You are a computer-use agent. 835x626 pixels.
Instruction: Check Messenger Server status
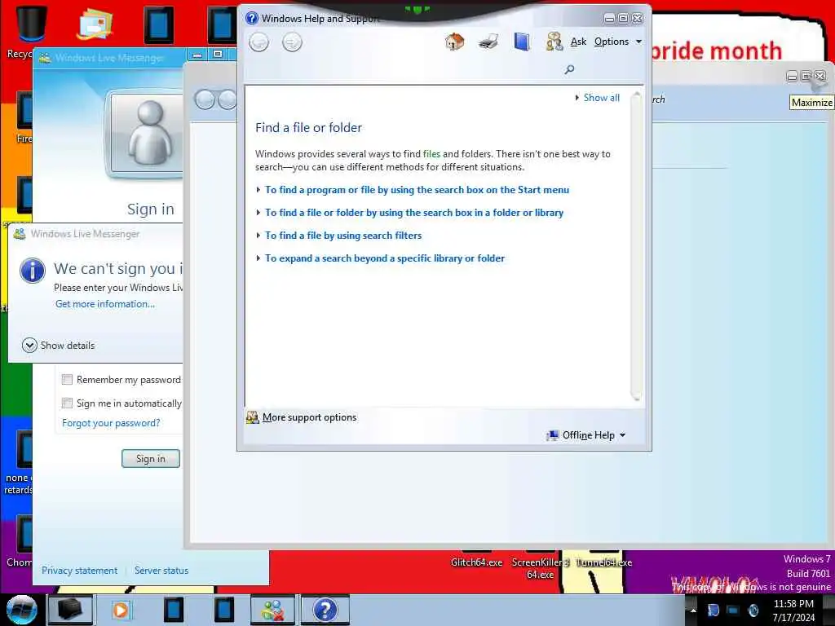(161, 570)
